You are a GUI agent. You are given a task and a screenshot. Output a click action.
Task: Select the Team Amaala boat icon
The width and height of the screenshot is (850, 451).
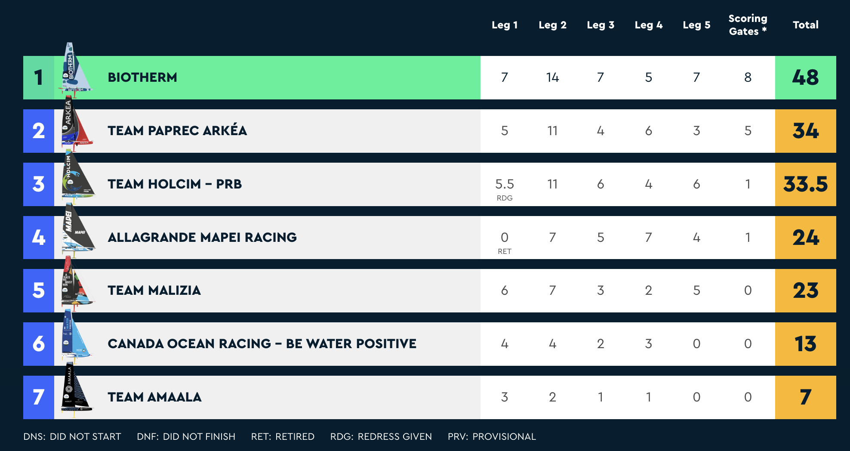77,390
